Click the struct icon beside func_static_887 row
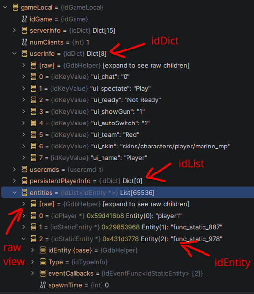 (x=33, y=227)
